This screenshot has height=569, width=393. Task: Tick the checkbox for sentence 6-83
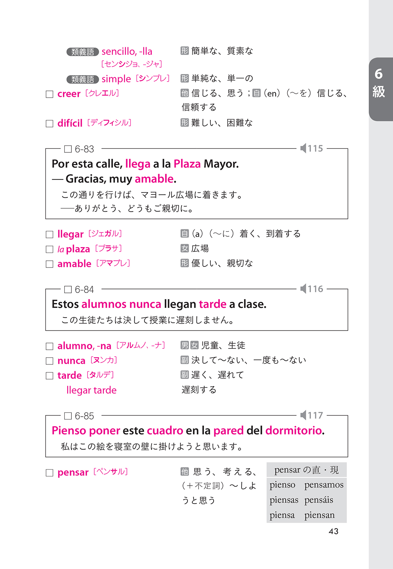coord(68,149)
